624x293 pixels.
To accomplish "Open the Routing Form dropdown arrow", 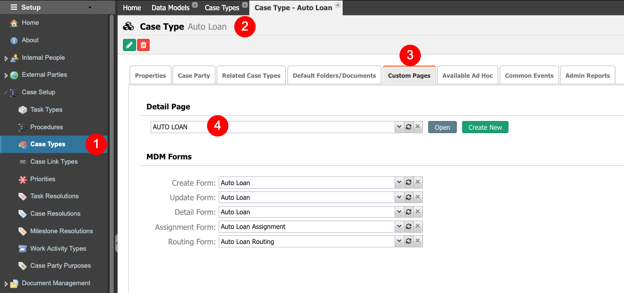I will pyautogui.click(x=399, y=241).
